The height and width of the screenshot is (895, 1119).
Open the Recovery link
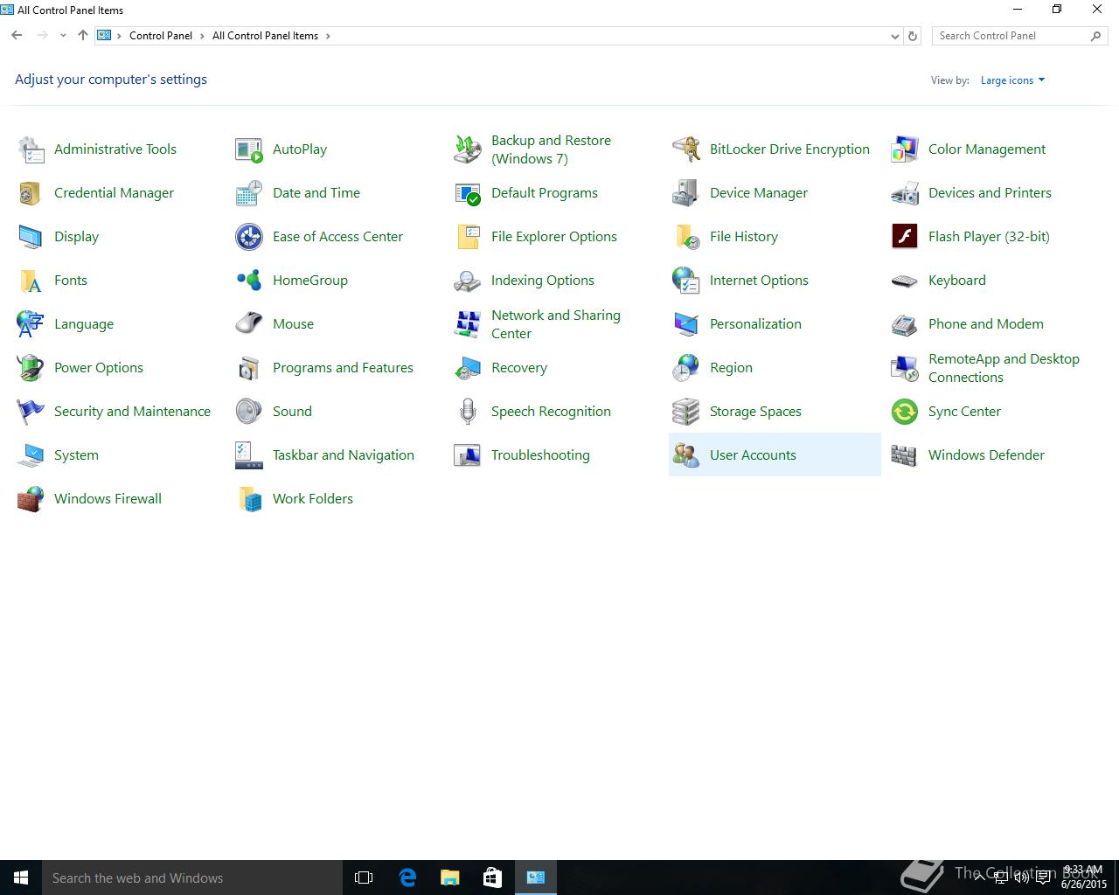click(x=519, y=368)
